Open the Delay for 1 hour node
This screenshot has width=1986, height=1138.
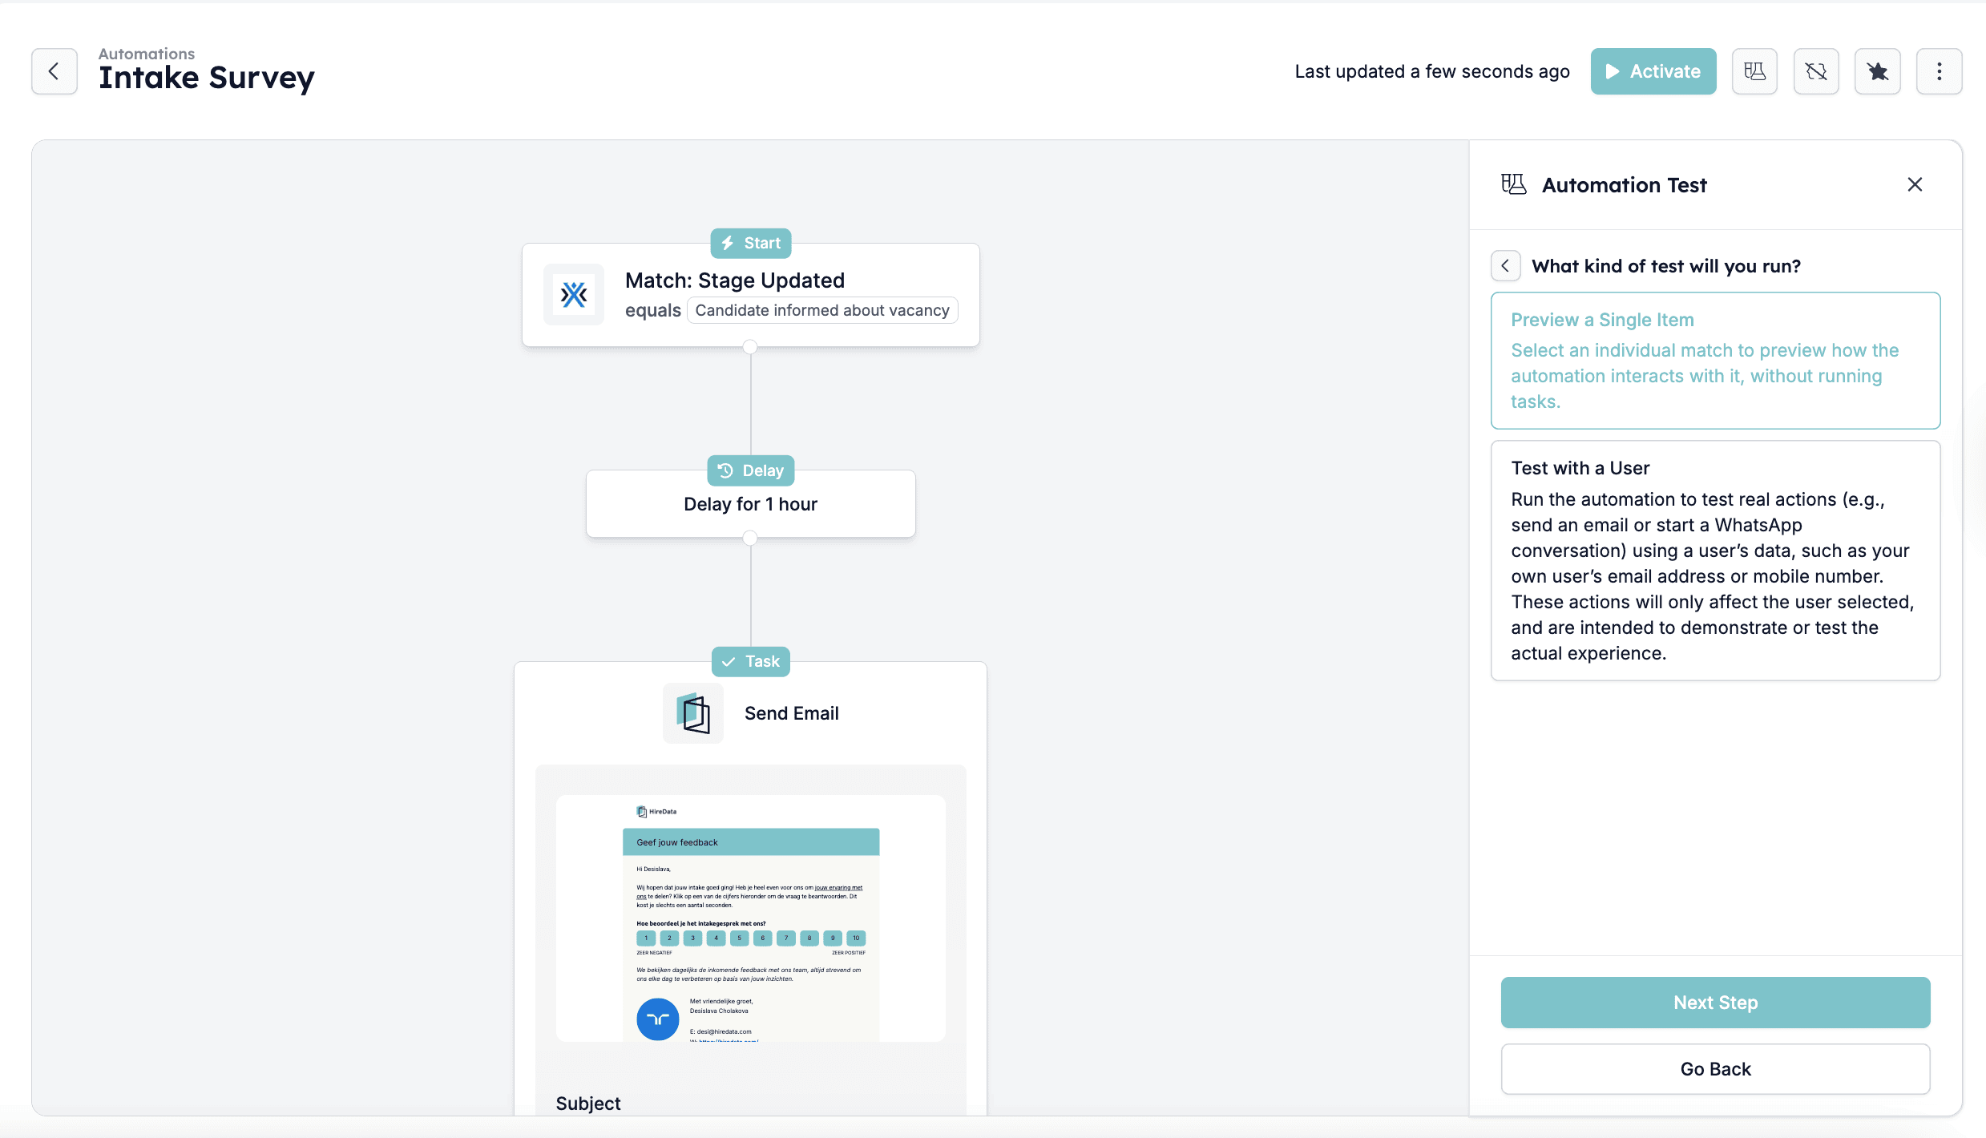(x=751, y=504)
